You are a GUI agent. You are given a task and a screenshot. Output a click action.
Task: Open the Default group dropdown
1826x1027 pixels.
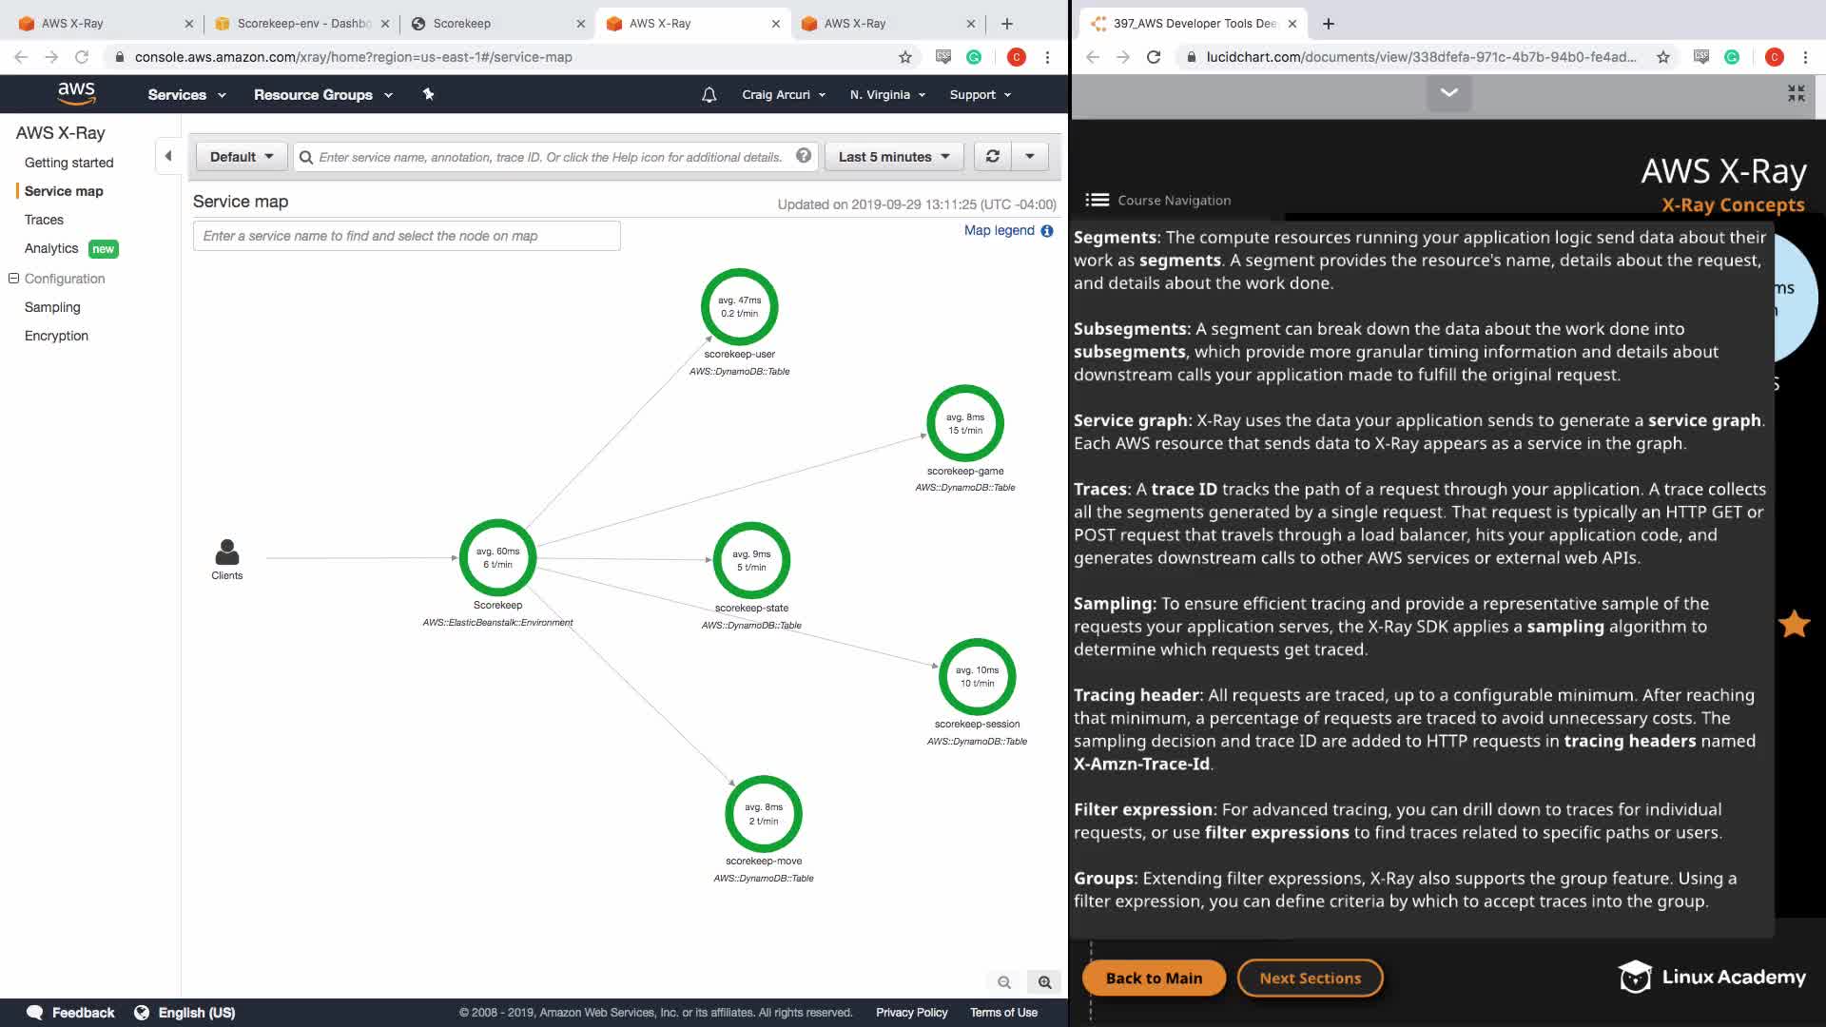click(242, 157)
